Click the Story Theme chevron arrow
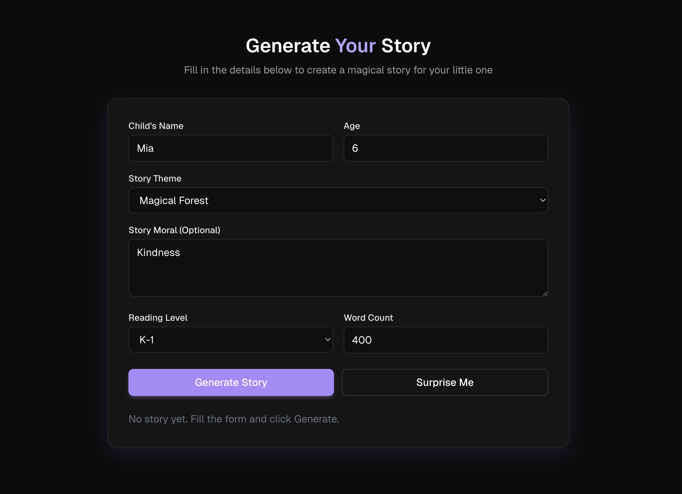Screen dimensions: 682x494 pyautogui.click(x=543, y=200)
